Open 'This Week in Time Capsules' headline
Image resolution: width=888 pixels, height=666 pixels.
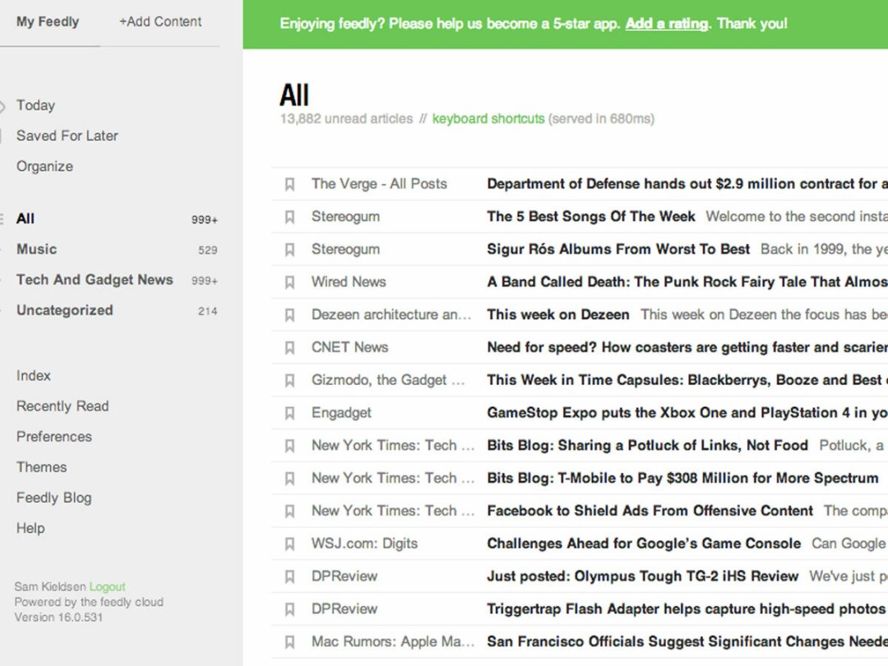687,381
